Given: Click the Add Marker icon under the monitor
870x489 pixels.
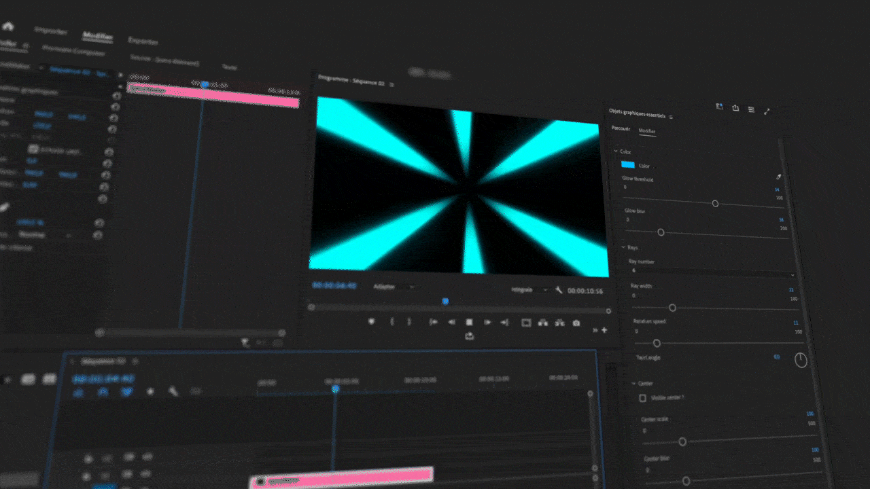Looking at the screenshot, I should [371, 321].
